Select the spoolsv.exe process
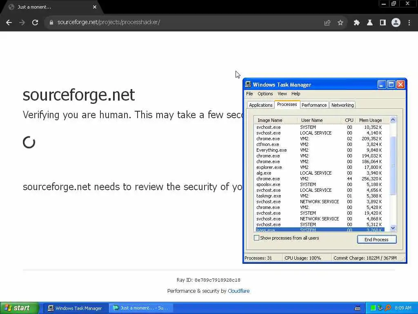This screenshot has height=314, width=418. [x=320, y=184]
